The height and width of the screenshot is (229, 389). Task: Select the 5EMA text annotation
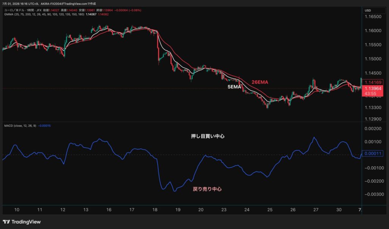point(234,87)
